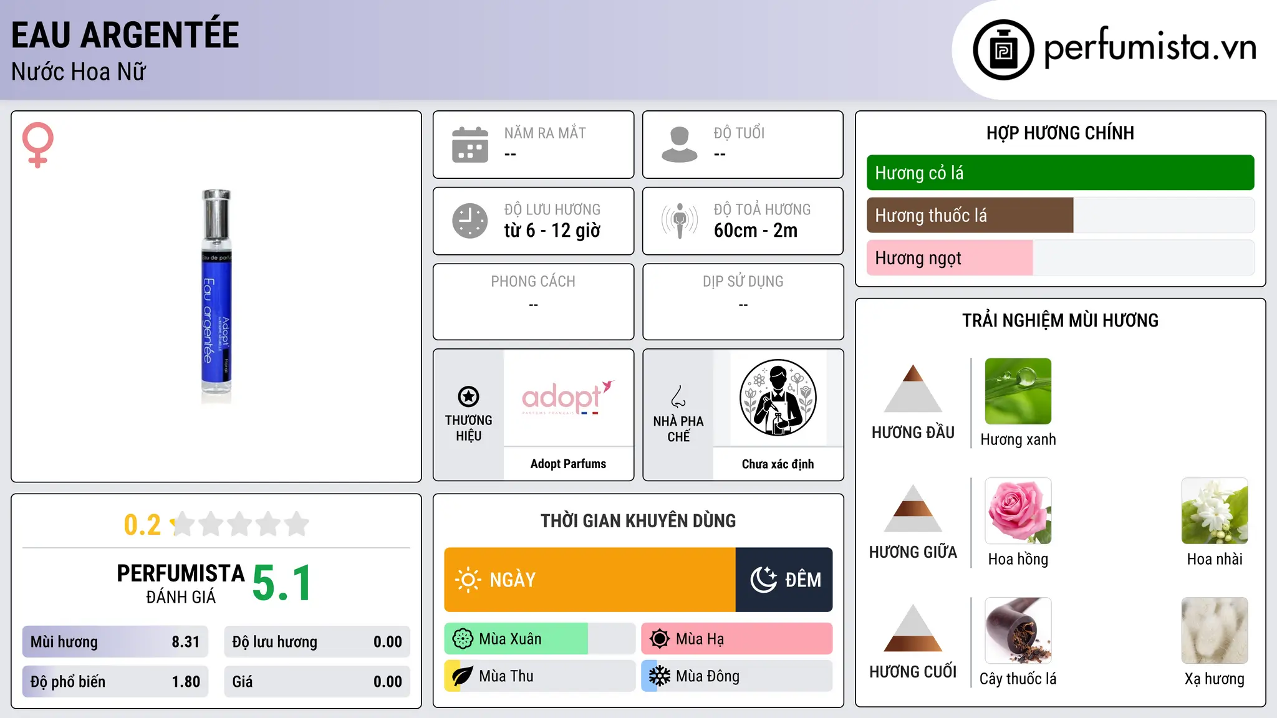Screen dimensions: 1277x718
Task: Click the star rating row
Action: coord(240,524)
